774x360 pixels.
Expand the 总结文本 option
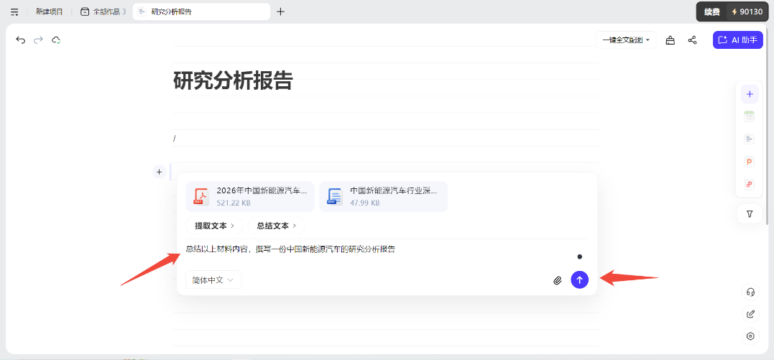(x=277, y=226)
